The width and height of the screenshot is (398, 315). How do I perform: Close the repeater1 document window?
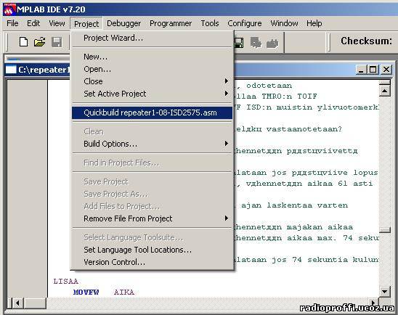click(386, 70)
